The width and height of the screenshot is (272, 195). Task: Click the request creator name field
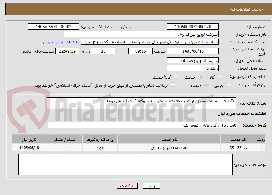coord(150,42)
